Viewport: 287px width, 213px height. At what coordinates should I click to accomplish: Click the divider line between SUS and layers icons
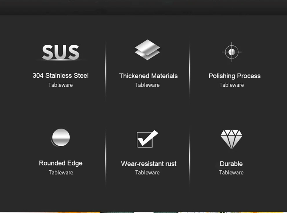tap(106, 70)
